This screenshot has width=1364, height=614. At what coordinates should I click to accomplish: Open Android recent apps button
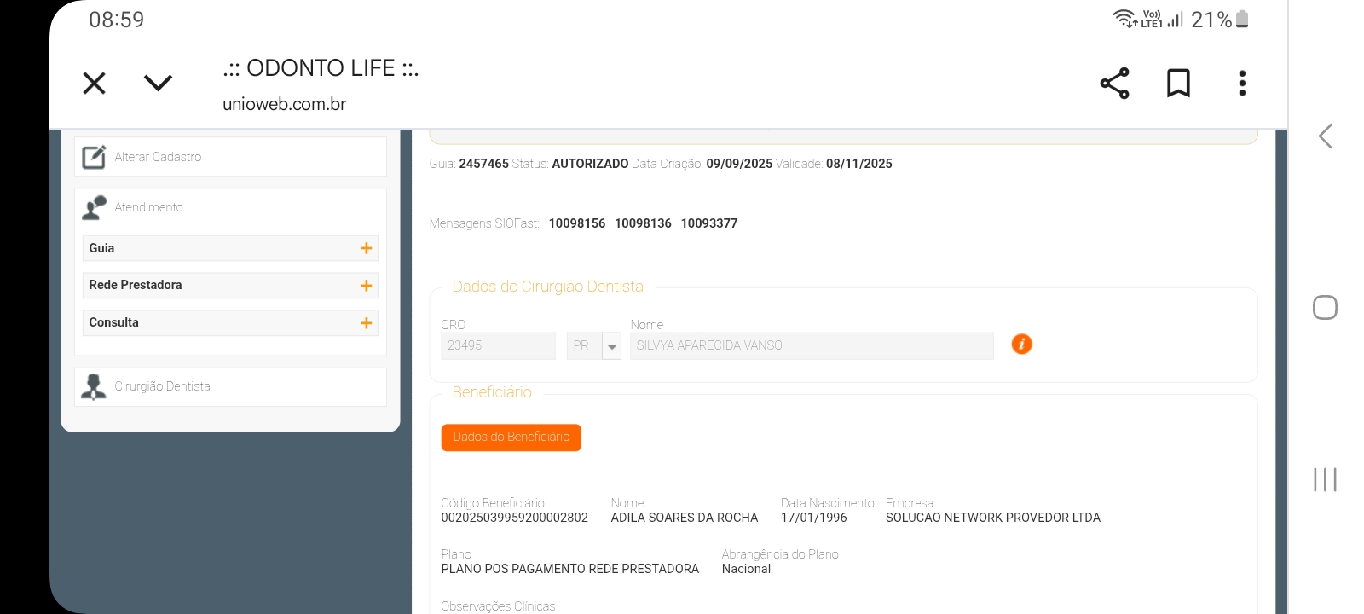[x=1325, y=479]
